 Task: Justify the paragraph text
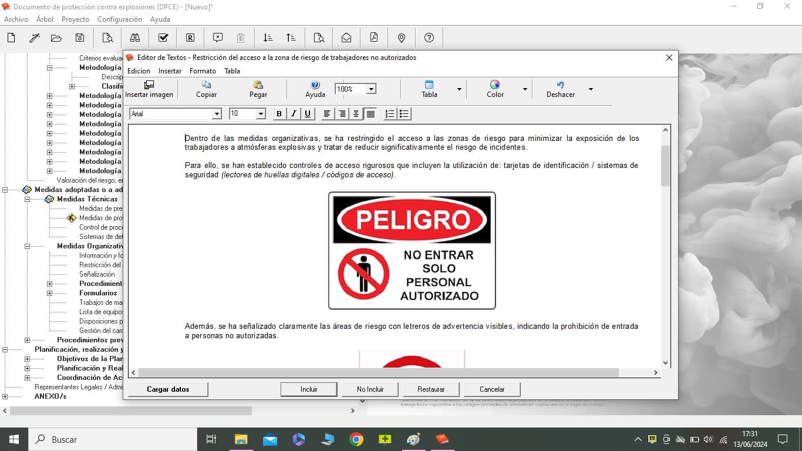[370, 114]
